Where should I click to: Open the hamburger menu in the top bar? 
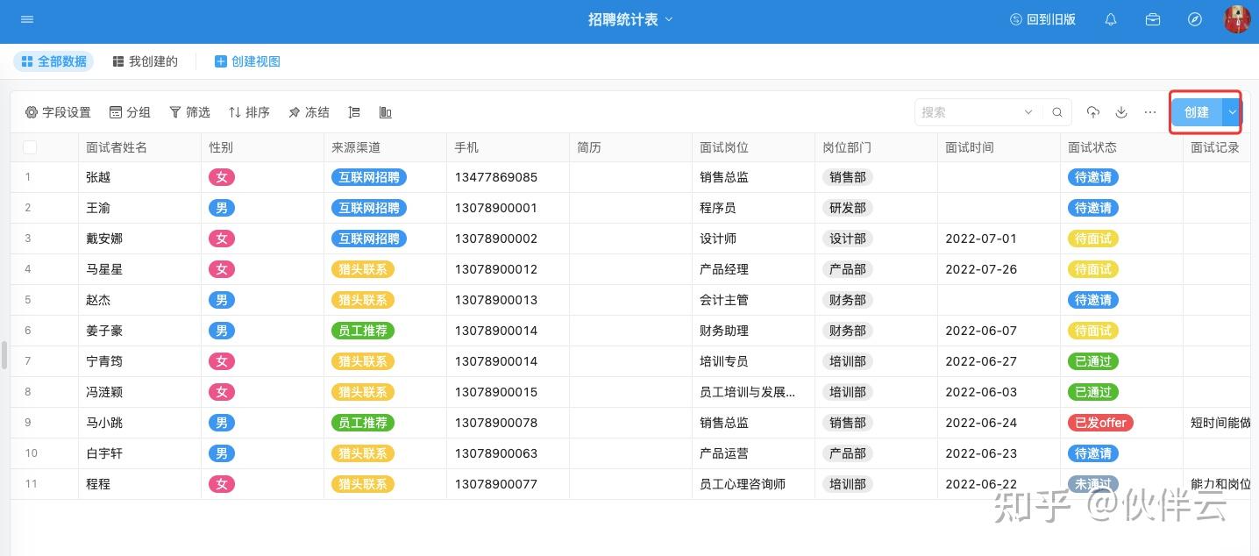tap(27, 19)
